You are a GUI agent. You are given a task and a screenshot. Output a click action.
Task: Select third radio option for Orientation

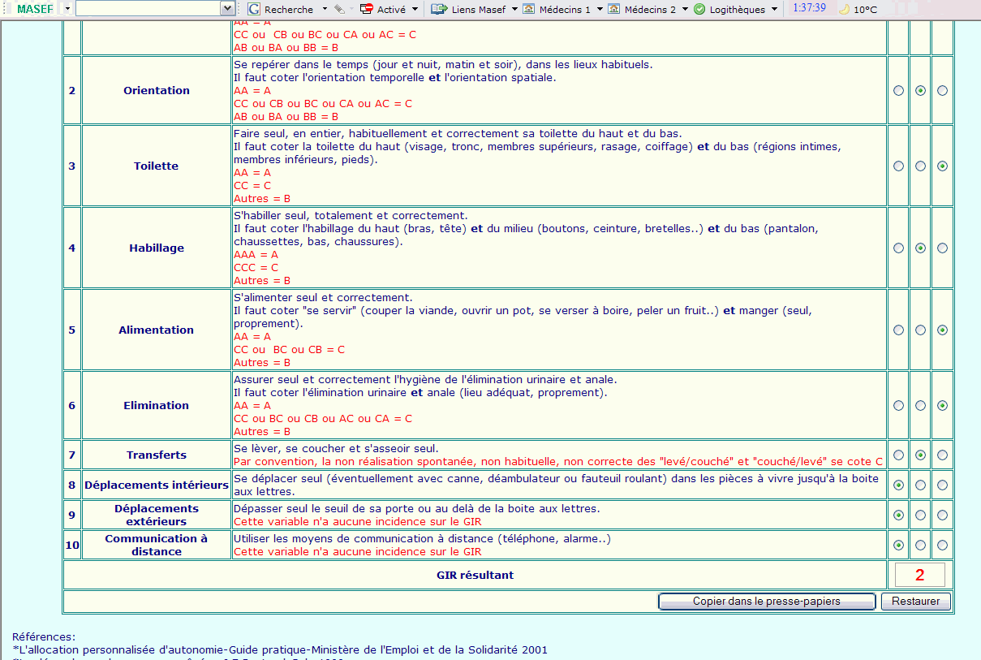coord(942,91)
